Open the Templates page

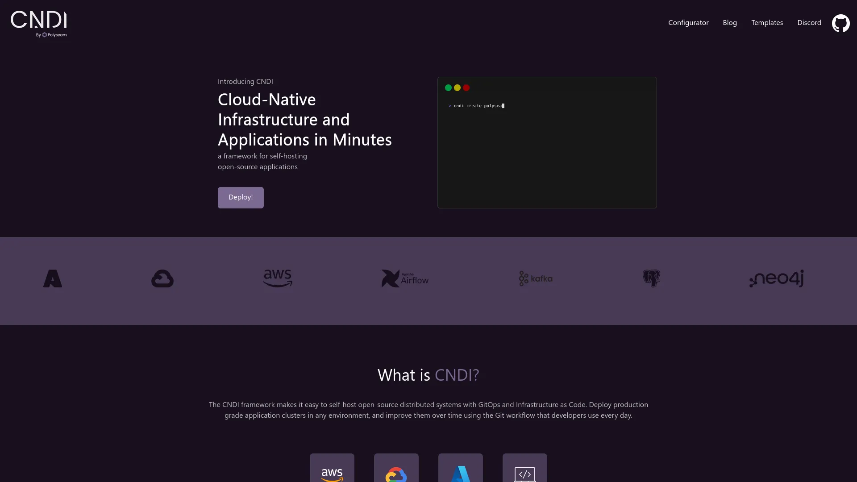(767, 23)
